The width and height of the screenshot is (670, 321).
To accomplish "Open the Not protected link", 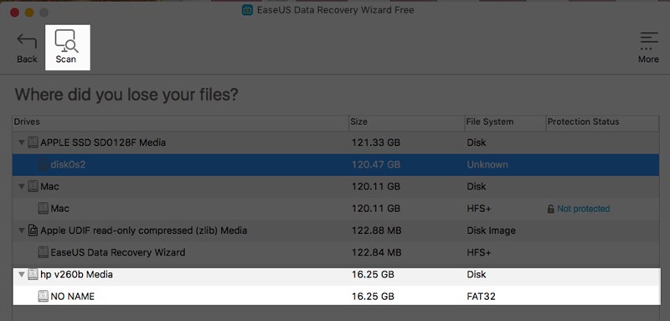I will pos(583,209).
